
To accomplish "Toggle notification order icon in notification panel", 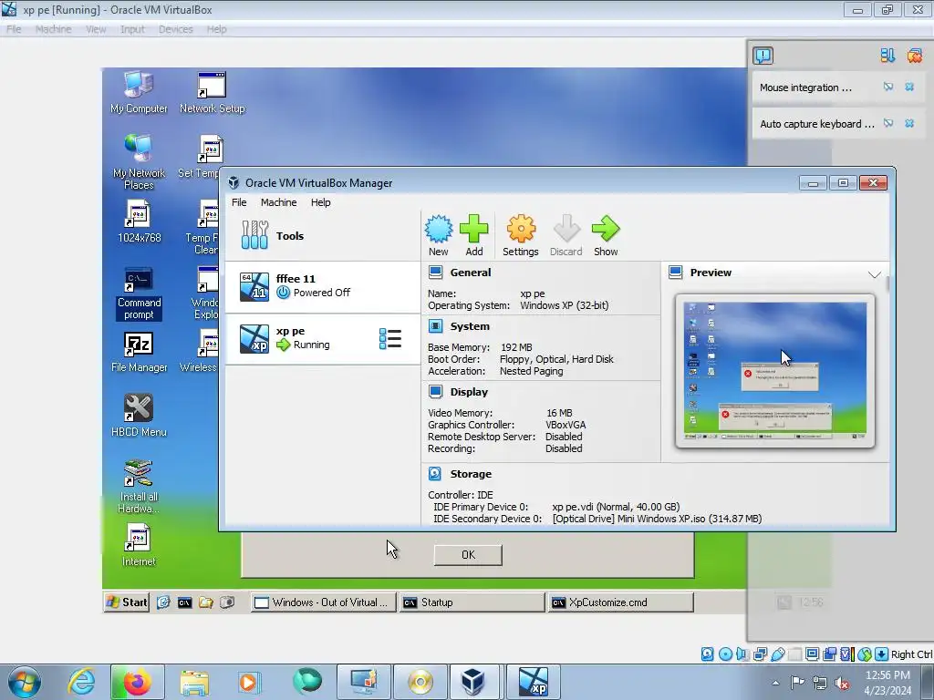I will [887, 56].
